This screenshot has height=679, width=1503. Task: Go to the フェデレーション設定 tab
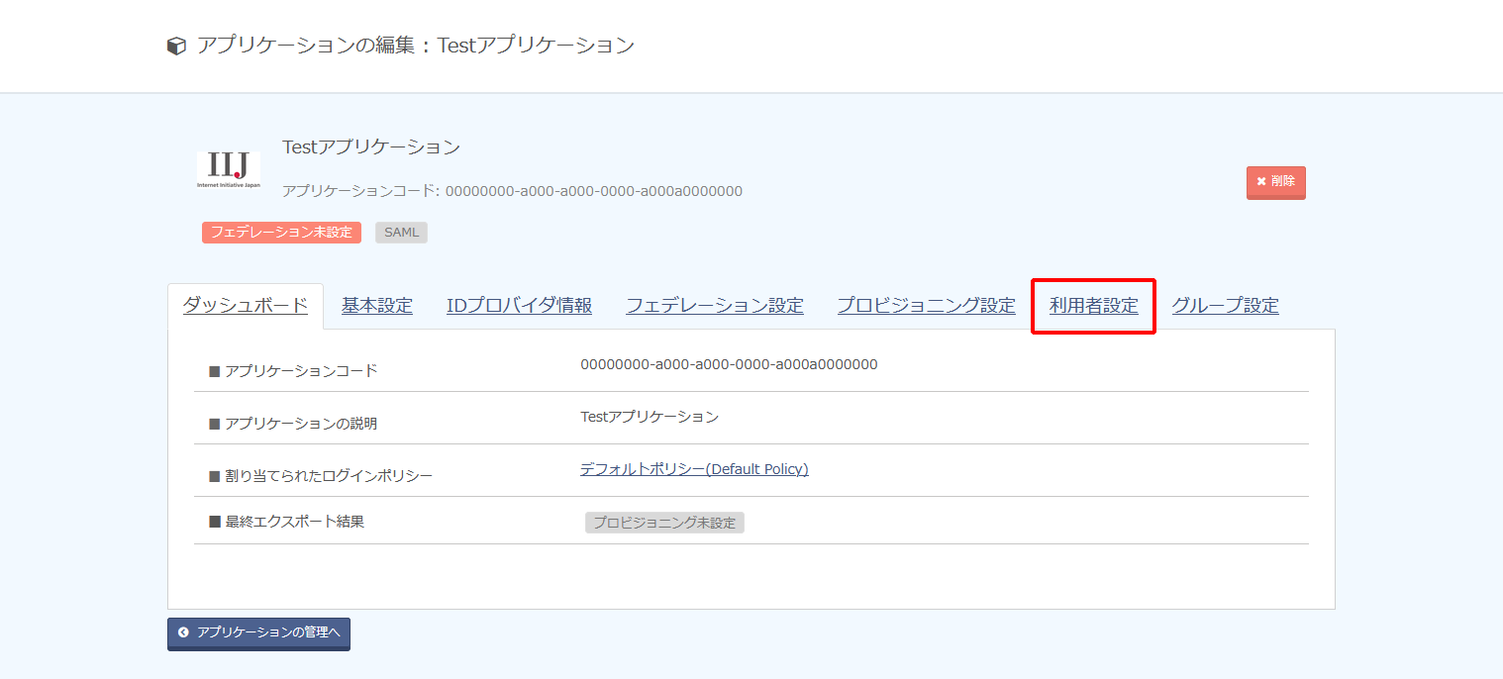pyautogui.click(x=715, y=306)
